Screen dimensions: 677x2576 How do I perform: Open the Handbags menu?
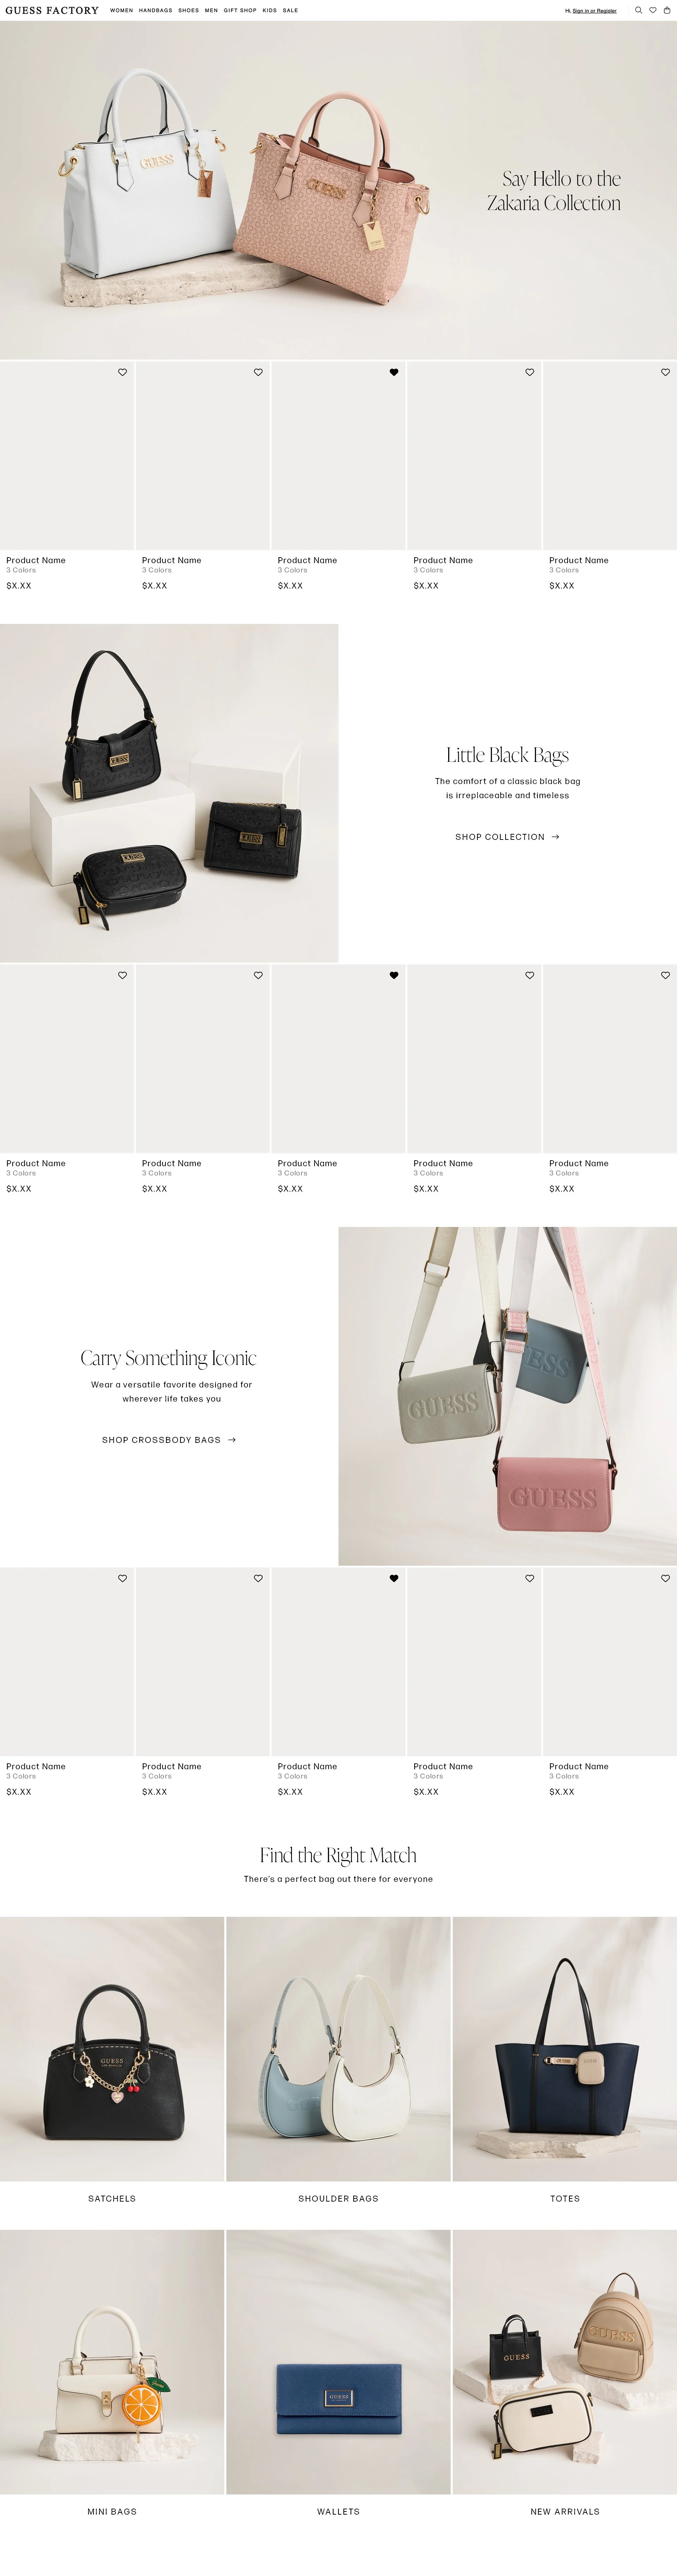pyautogui.click(x=156, y=10)
